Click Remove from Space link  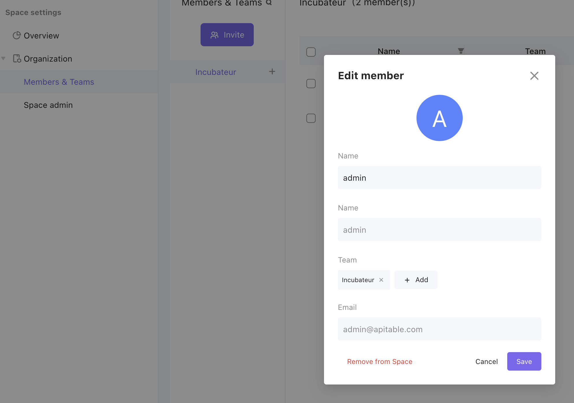click(x=379, y=362)
